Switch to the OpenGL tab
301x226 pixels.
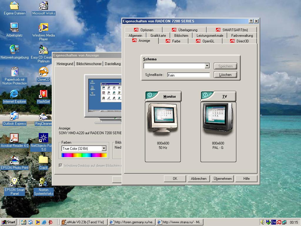pyautogui.click(x=205, y=41)
